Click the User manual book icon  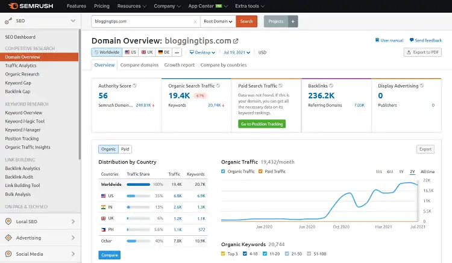377,40
